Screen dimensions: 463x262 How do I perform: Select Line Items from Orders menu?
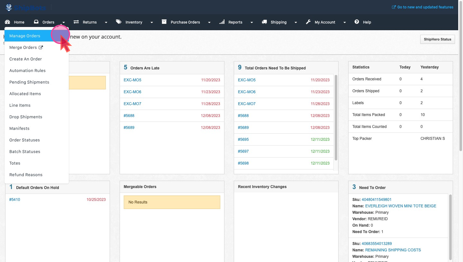[37, 105]
